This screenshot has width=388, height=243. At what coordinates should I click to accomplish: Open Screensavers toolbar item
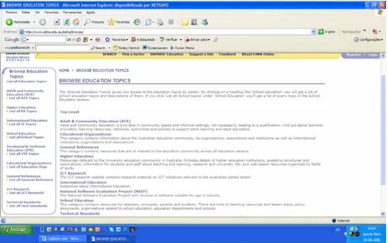point(155,48)
